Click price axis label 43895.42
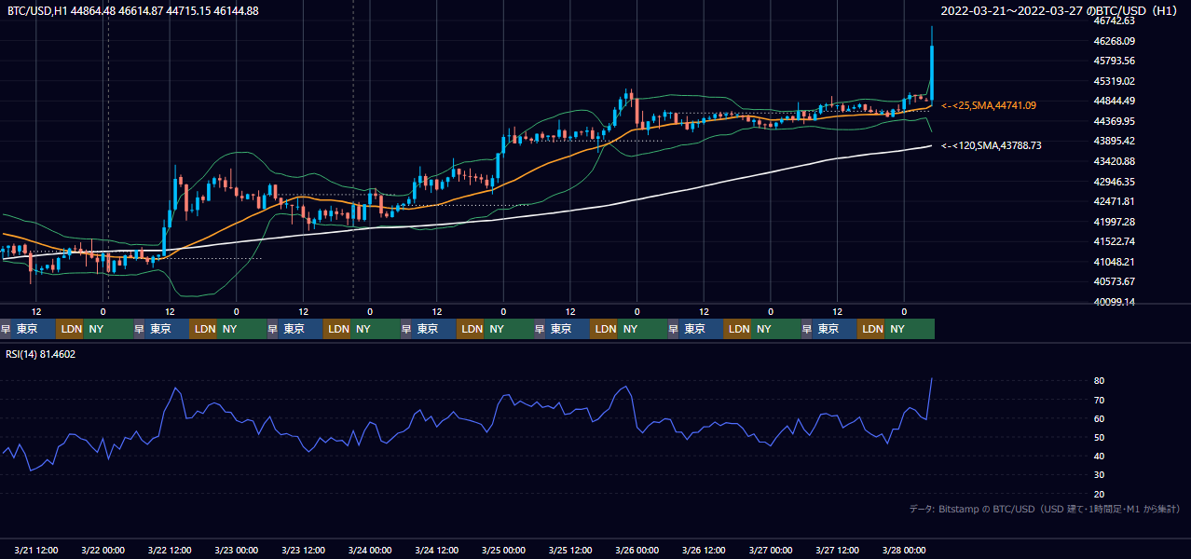Viewport: 1191px width, 559px height. coord(1114,141)
